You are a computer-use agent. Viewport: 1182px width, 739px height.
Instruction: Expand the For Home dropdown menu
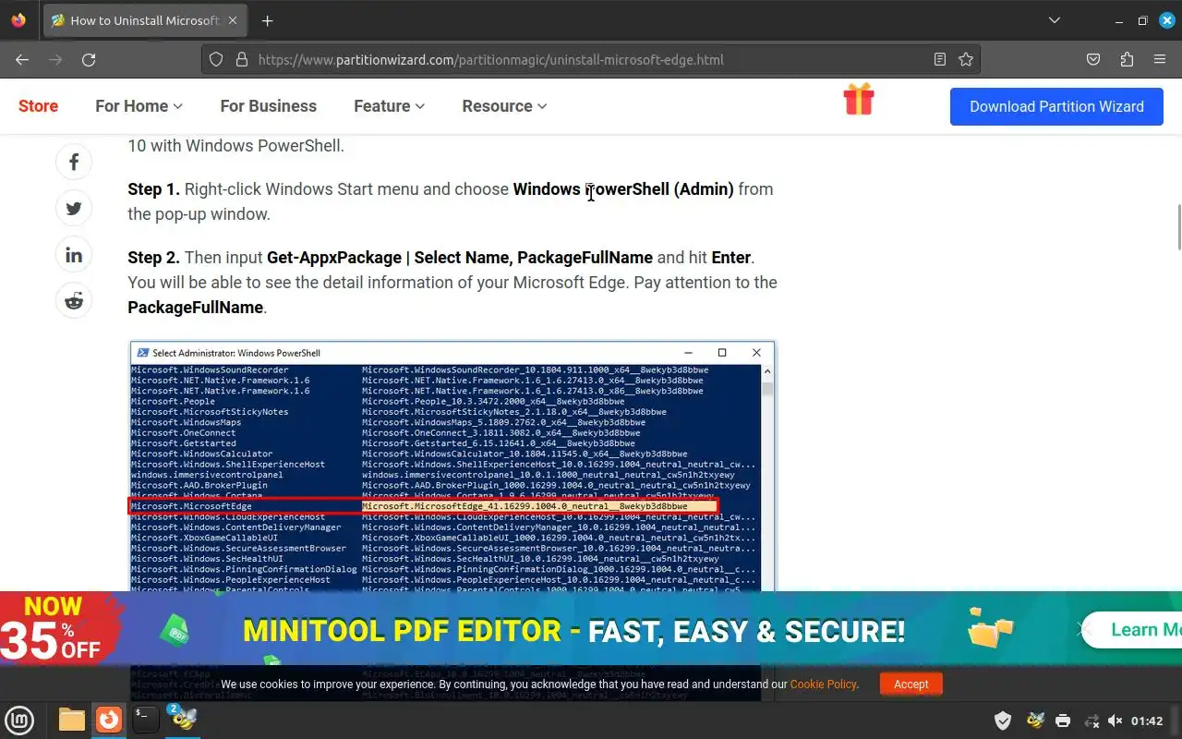pyautogui.click(x=139, y=106)
